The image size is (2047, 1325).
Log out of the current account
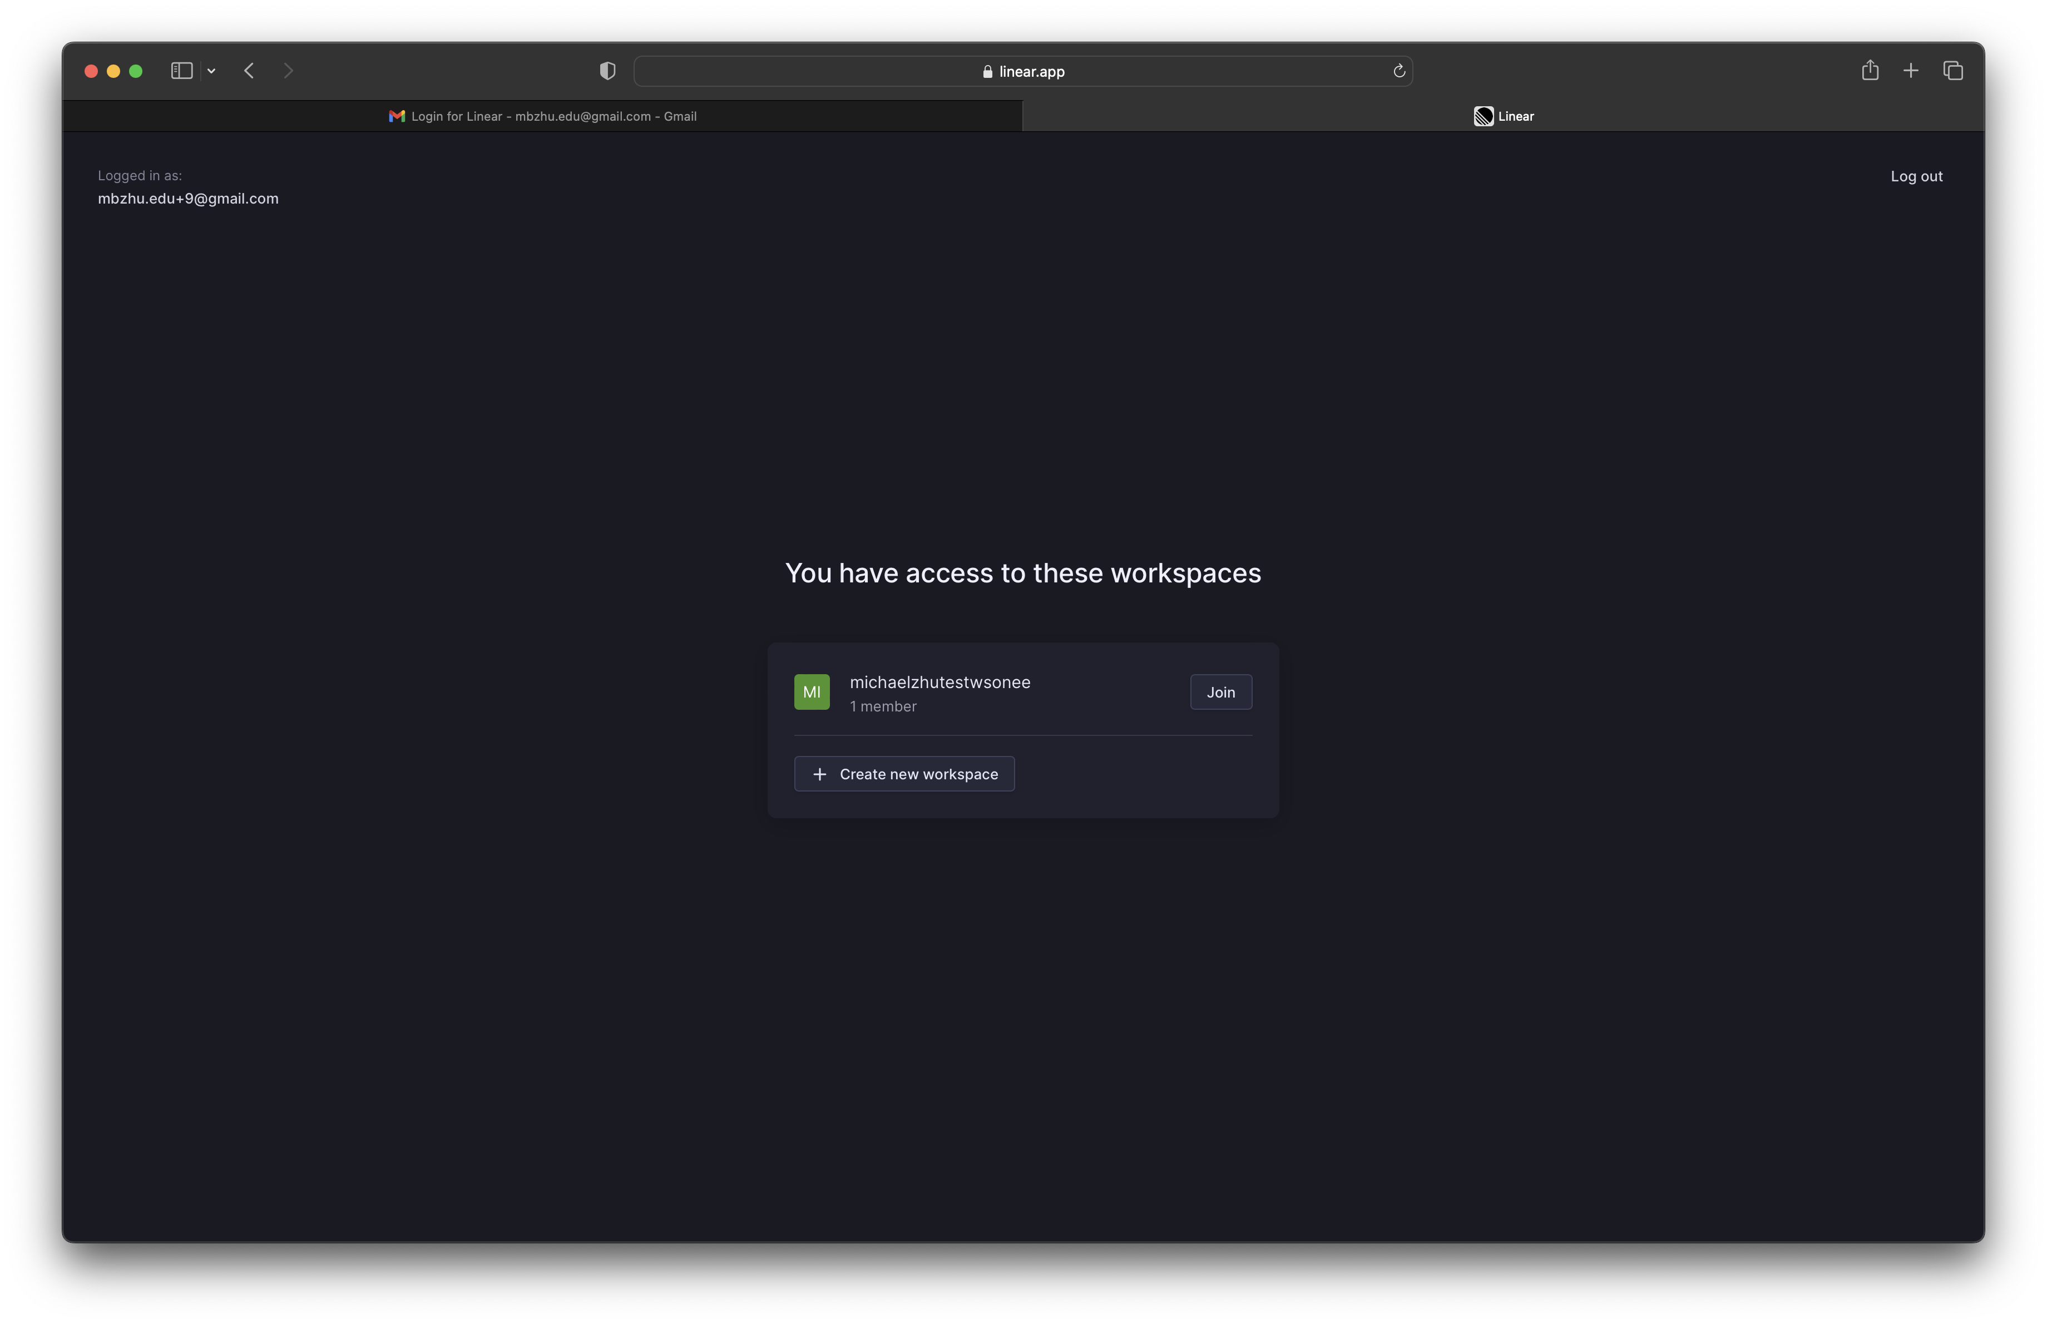1916,176
